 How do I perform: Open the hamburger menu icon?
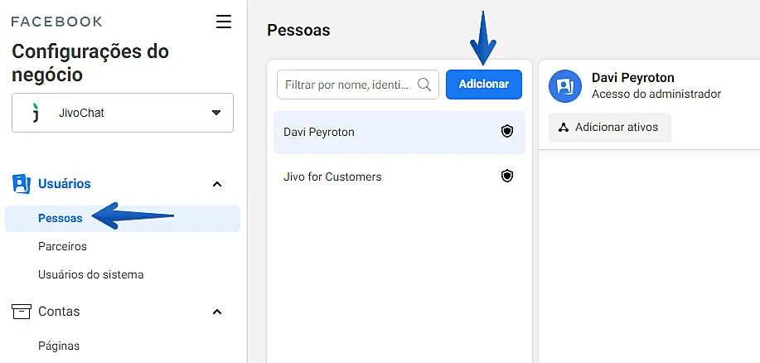pos(224,22)
